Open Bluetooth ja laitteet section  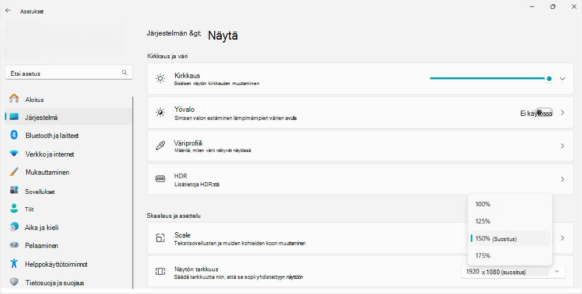68,136
